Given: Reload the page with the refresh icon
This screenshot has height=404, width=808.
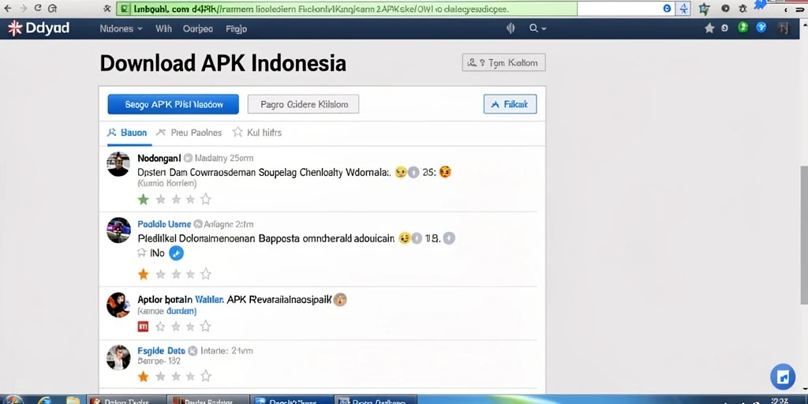Looking at the screenshot, I should 38,8.
